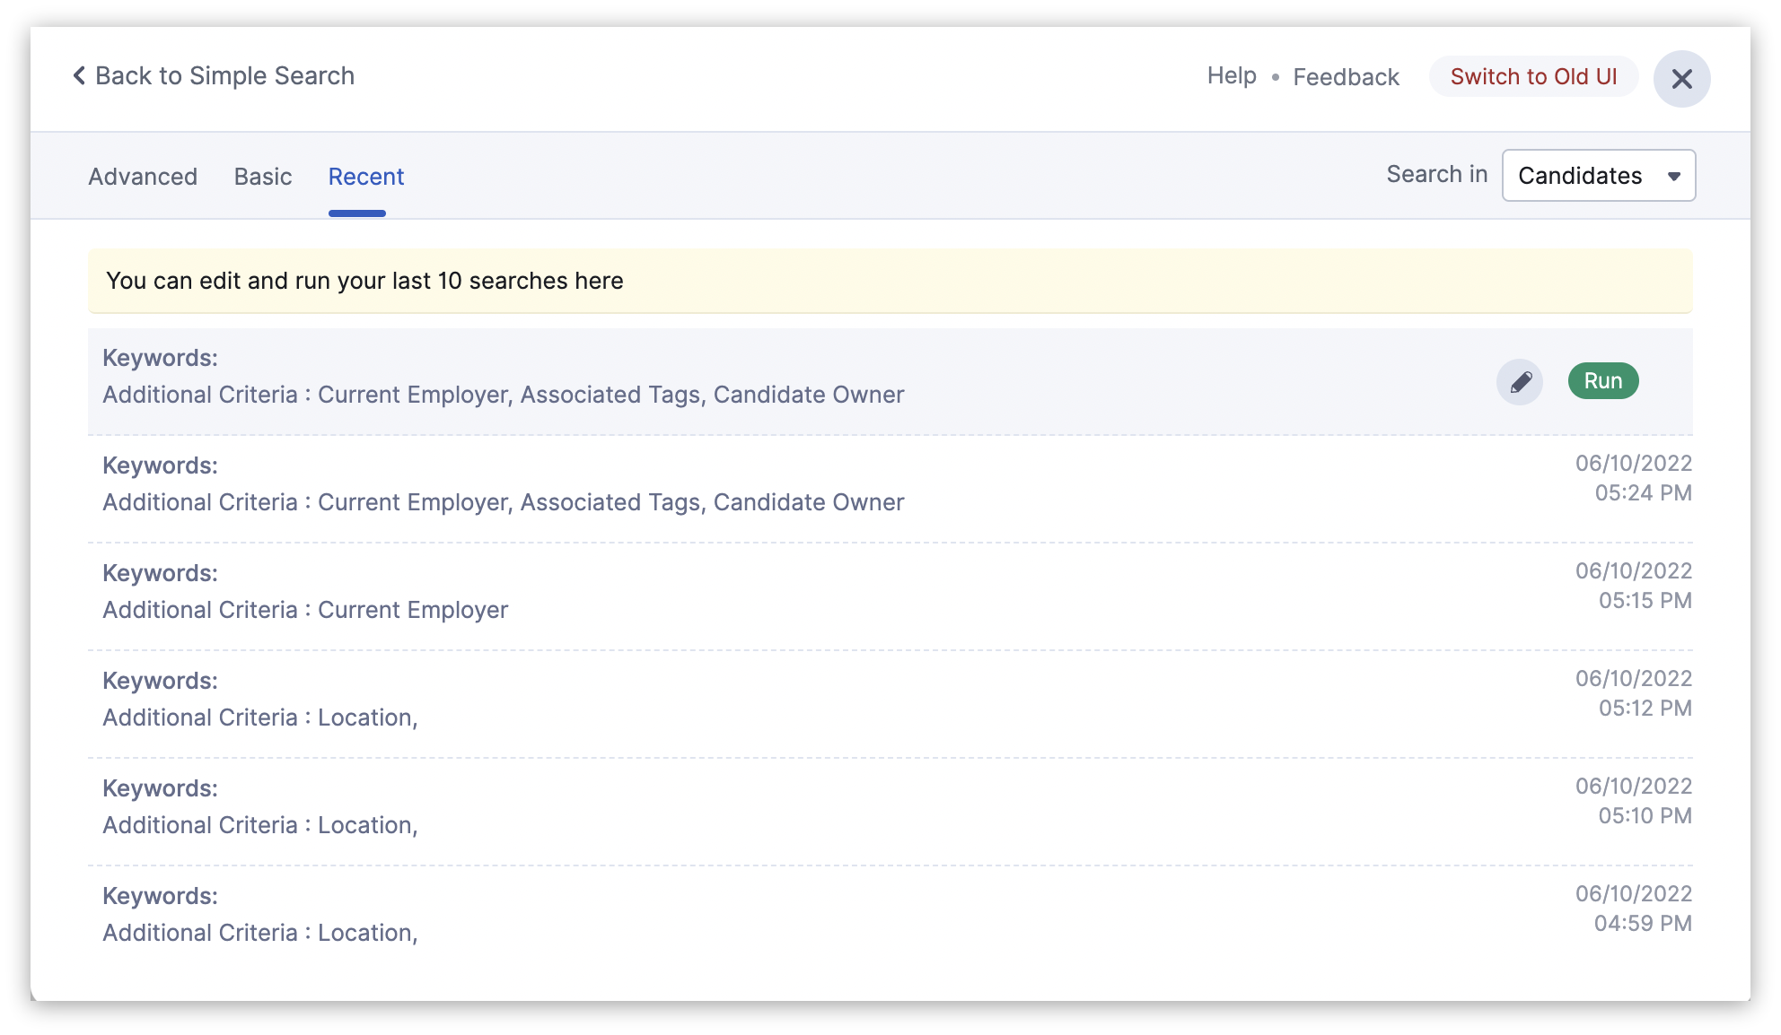1781x1035 pixels.
Task: Click the yellow last 10 searches info banner
Action: tap(889, 281)
